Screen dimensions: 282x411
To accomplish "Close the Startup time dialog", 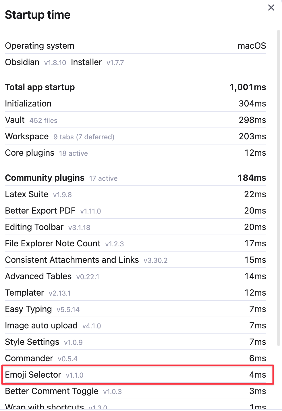I will (271, 7).
